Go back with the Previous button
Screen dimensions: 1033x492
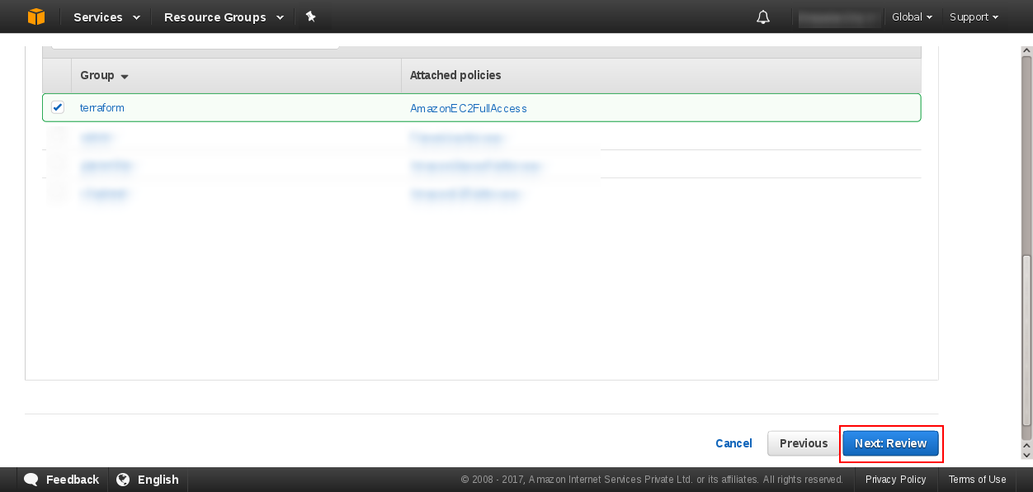[803, 443]
